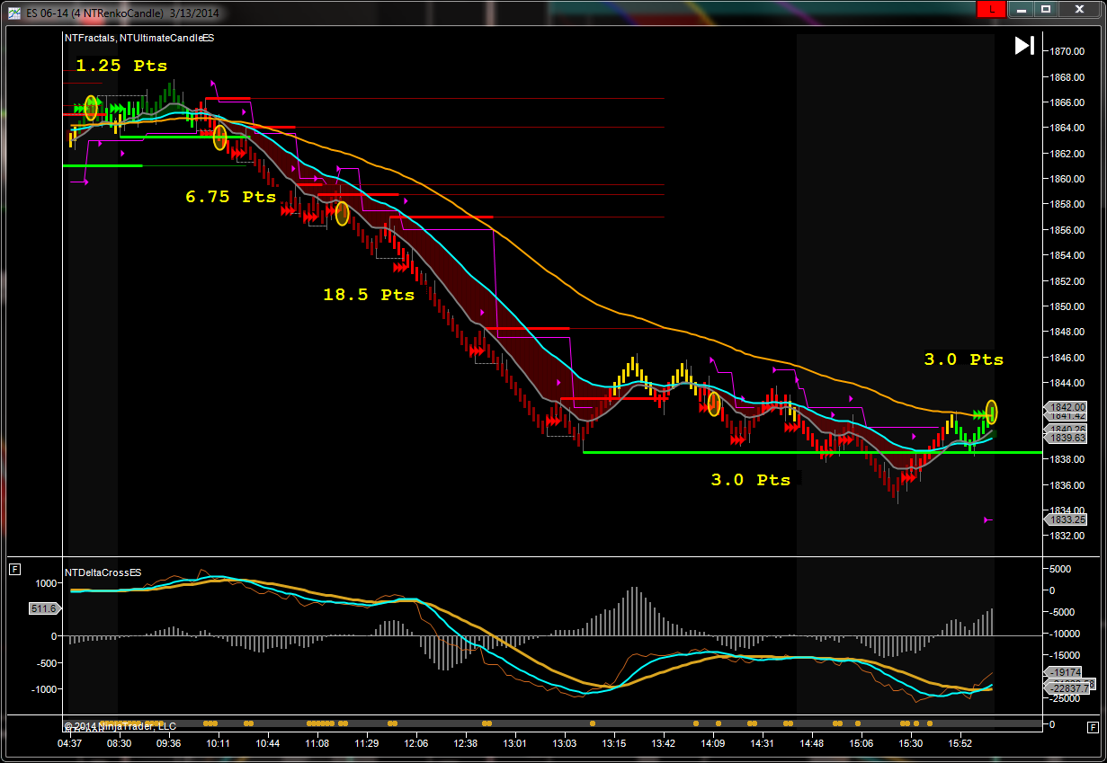Minimize the chart window
This screenshot has width=1107, height=763.
tap(1020, 9)
